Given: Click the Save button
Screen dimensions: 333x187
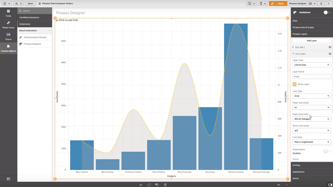Looking at the screenshot, I should pyautogui.click(x=30, y=3).
